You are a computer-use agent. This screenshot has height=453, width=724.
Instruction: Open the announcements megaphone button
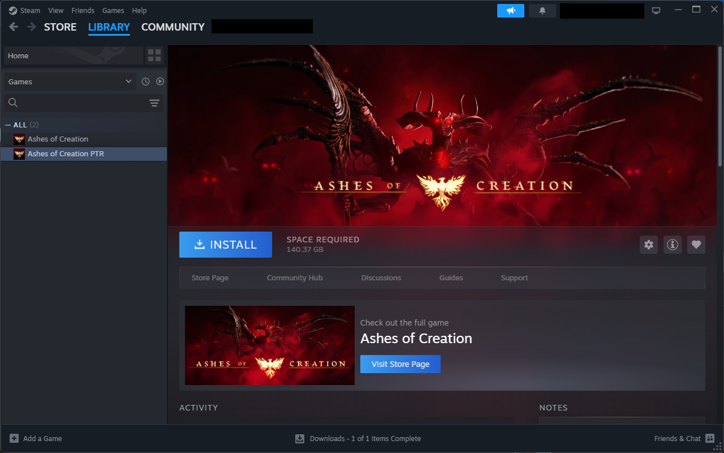(x=511, y=11)
